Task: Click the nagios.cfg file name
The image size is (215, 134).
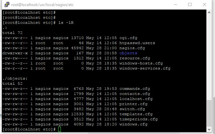Action: pos(132,48)
